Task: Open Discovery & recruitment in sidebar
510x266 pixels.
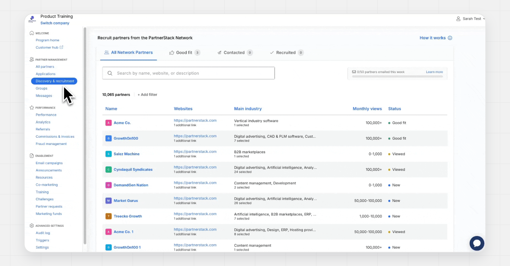Action: tap(54, 81)
